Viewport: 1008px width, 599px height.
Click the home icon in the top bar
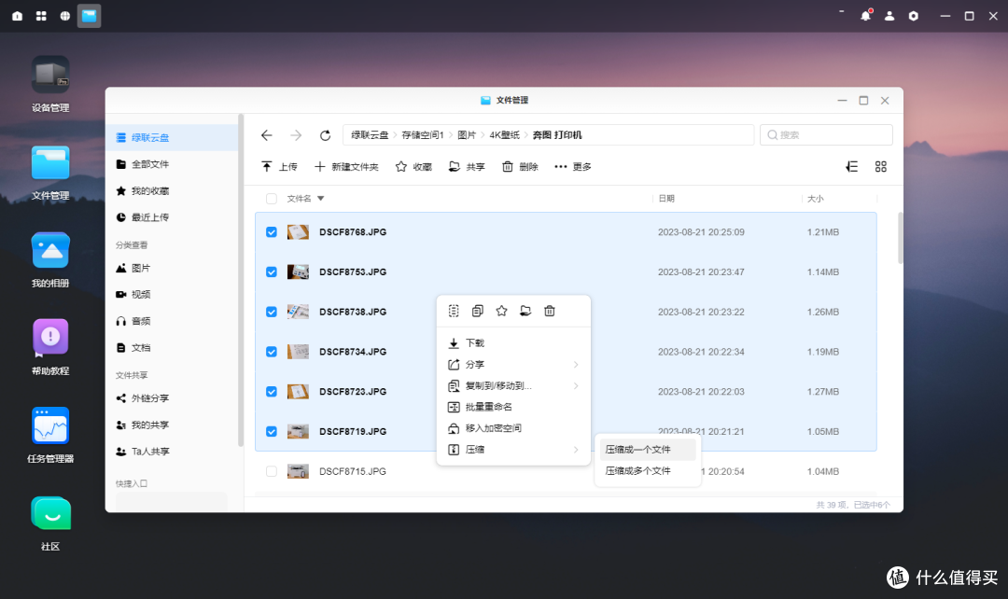pyautogui.click(x=18, y=16)
